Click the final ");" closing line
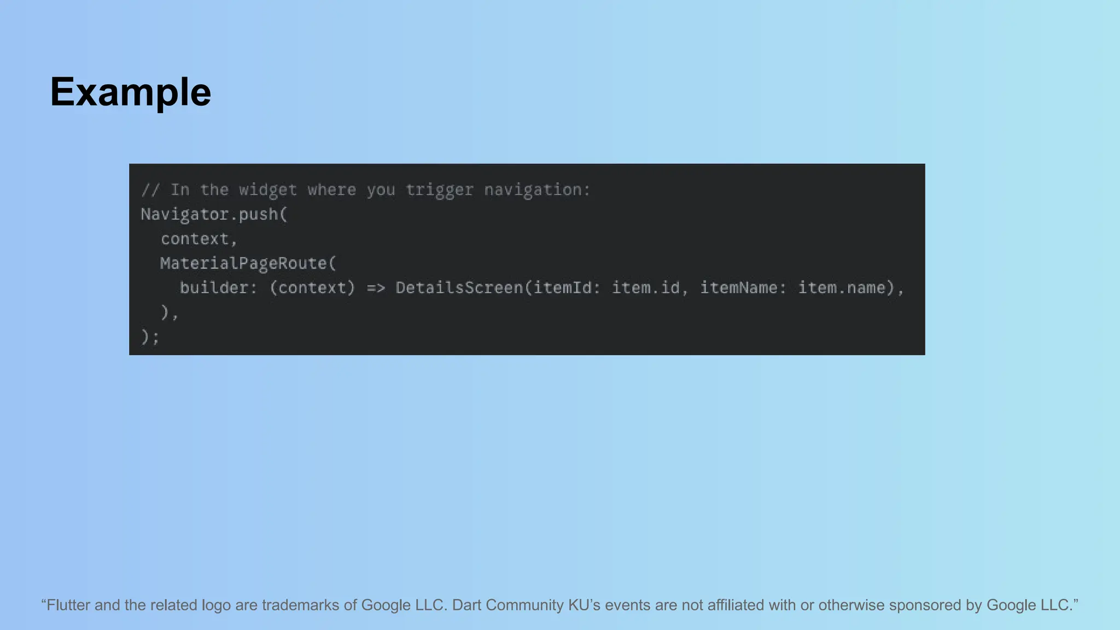 pos(150,337)
